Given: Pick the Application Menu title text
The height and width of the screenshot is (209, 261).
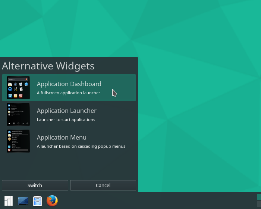Looking at the screenshot, I should 62,137.
